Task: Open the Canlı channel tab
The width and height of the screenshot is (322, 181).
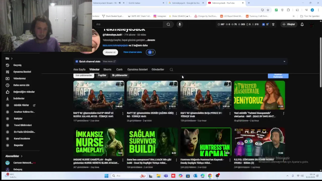Action: point(119,70)
